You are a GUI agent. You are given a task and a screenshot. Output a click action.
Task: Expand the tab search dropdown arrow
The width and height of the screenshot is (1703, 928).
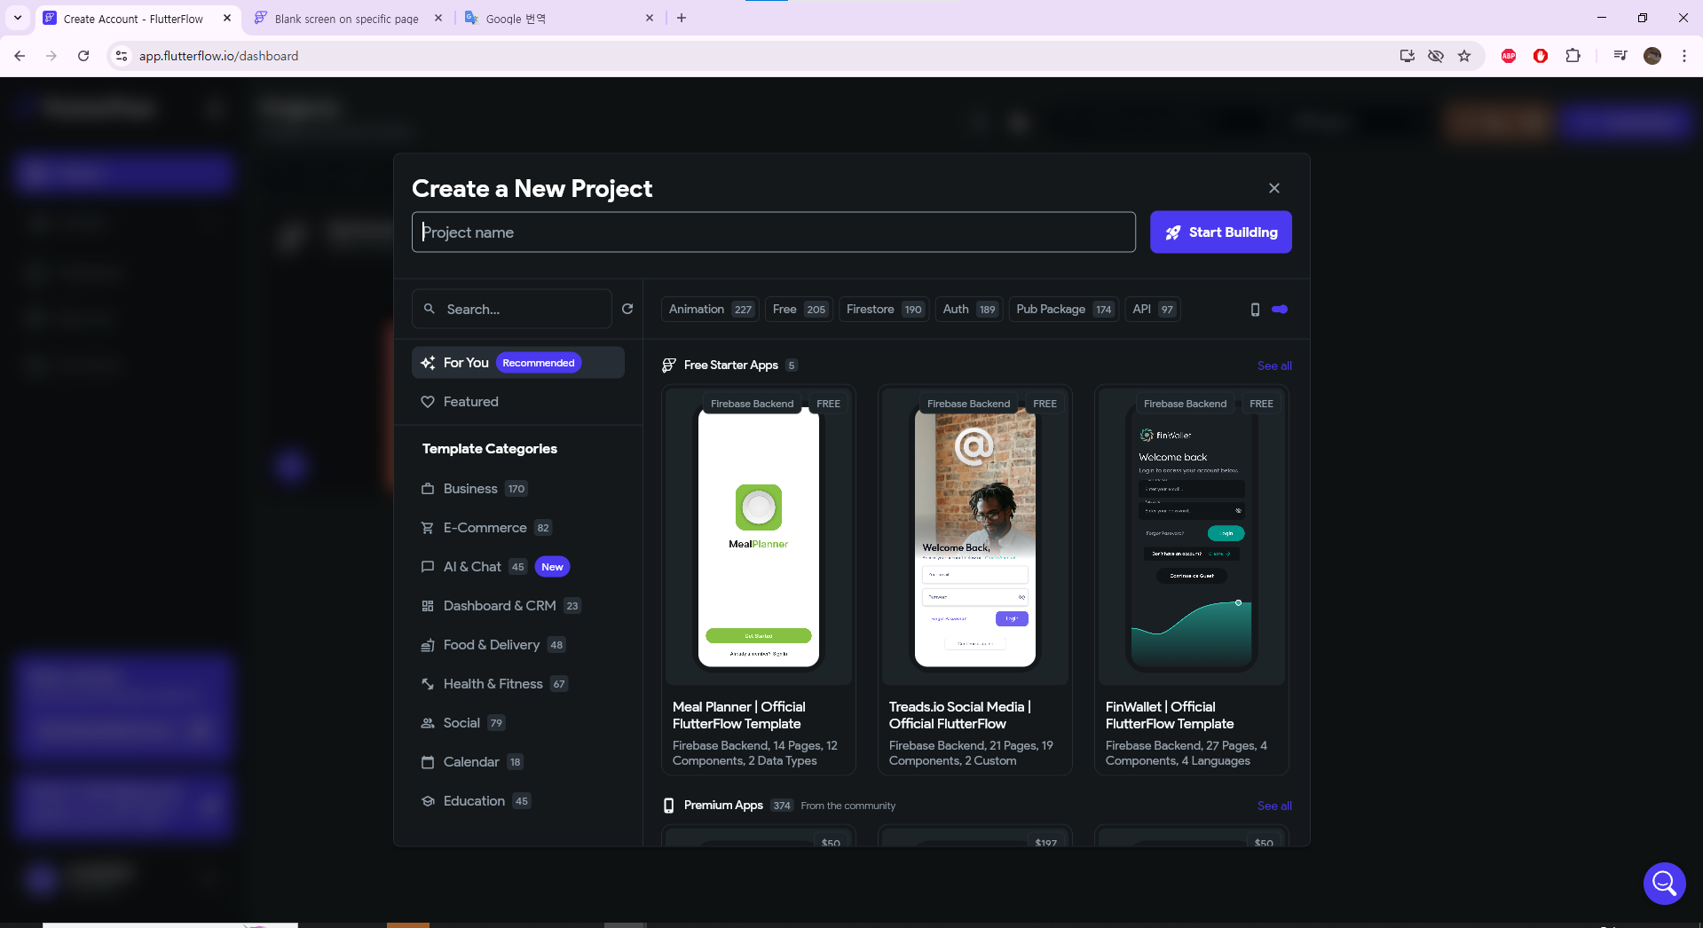point(18,18)
